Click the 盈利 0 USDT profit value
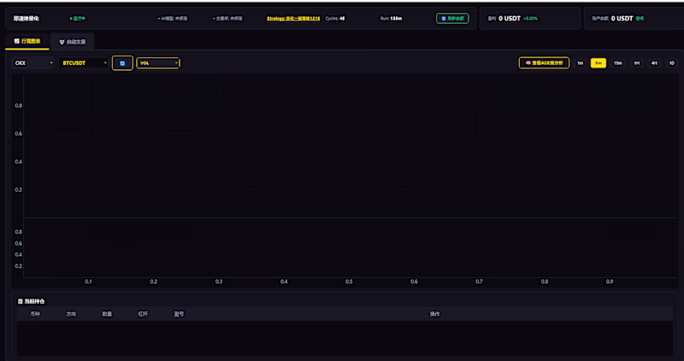This screenshot has height=361, width=684. 509,18
